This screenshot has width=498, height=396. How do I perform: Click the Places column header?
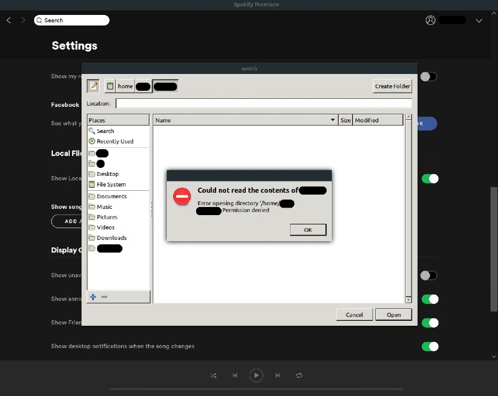pyautogui.click(x=118, y=120)
